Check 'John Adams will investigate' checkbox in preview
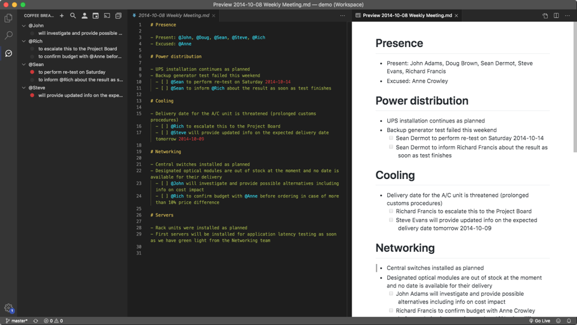 pos(391,294)
